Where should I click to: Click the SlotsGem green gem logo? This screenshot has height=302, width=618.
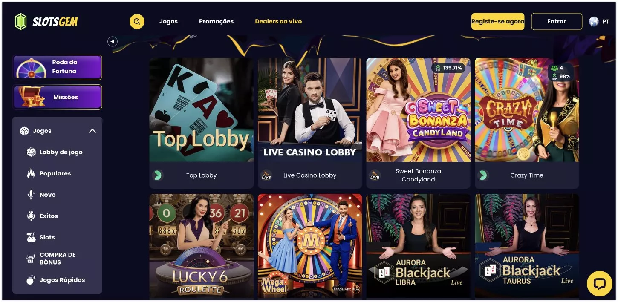point(20,21)
